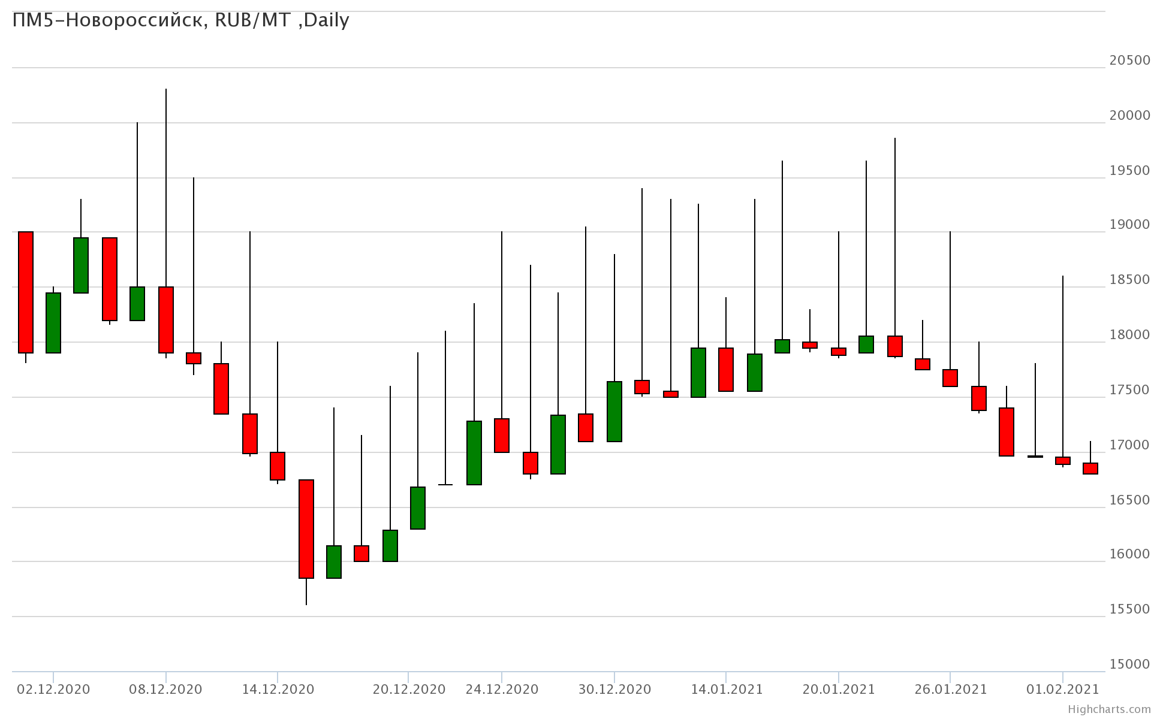1163x719 pixels.
Task: Click the 20500 price axis label
Action: point(1129,61)
